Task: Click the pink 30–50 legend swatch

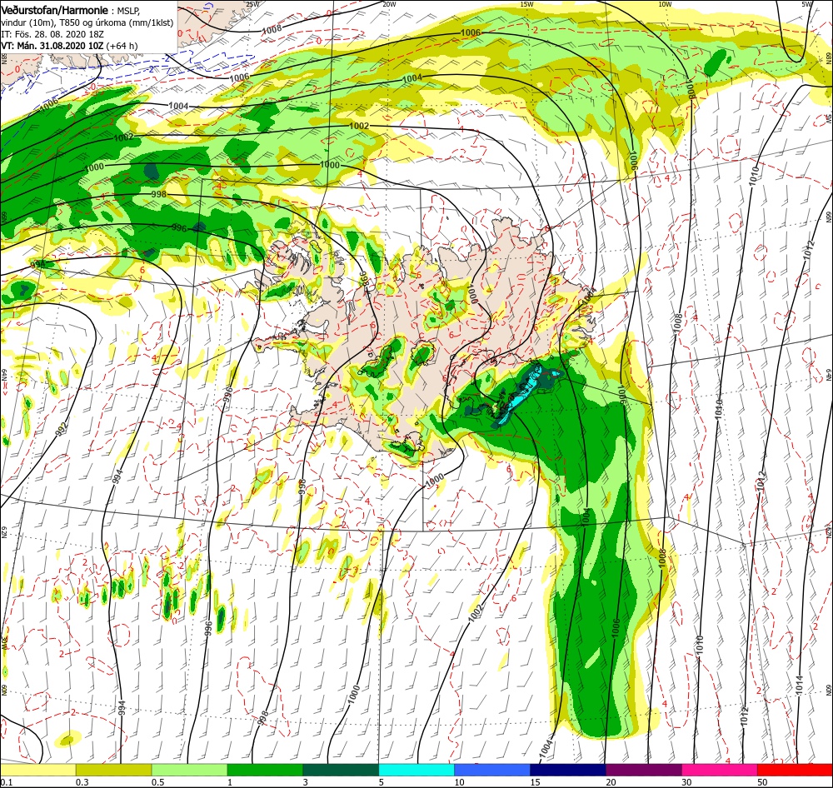Action: (720, 770)
